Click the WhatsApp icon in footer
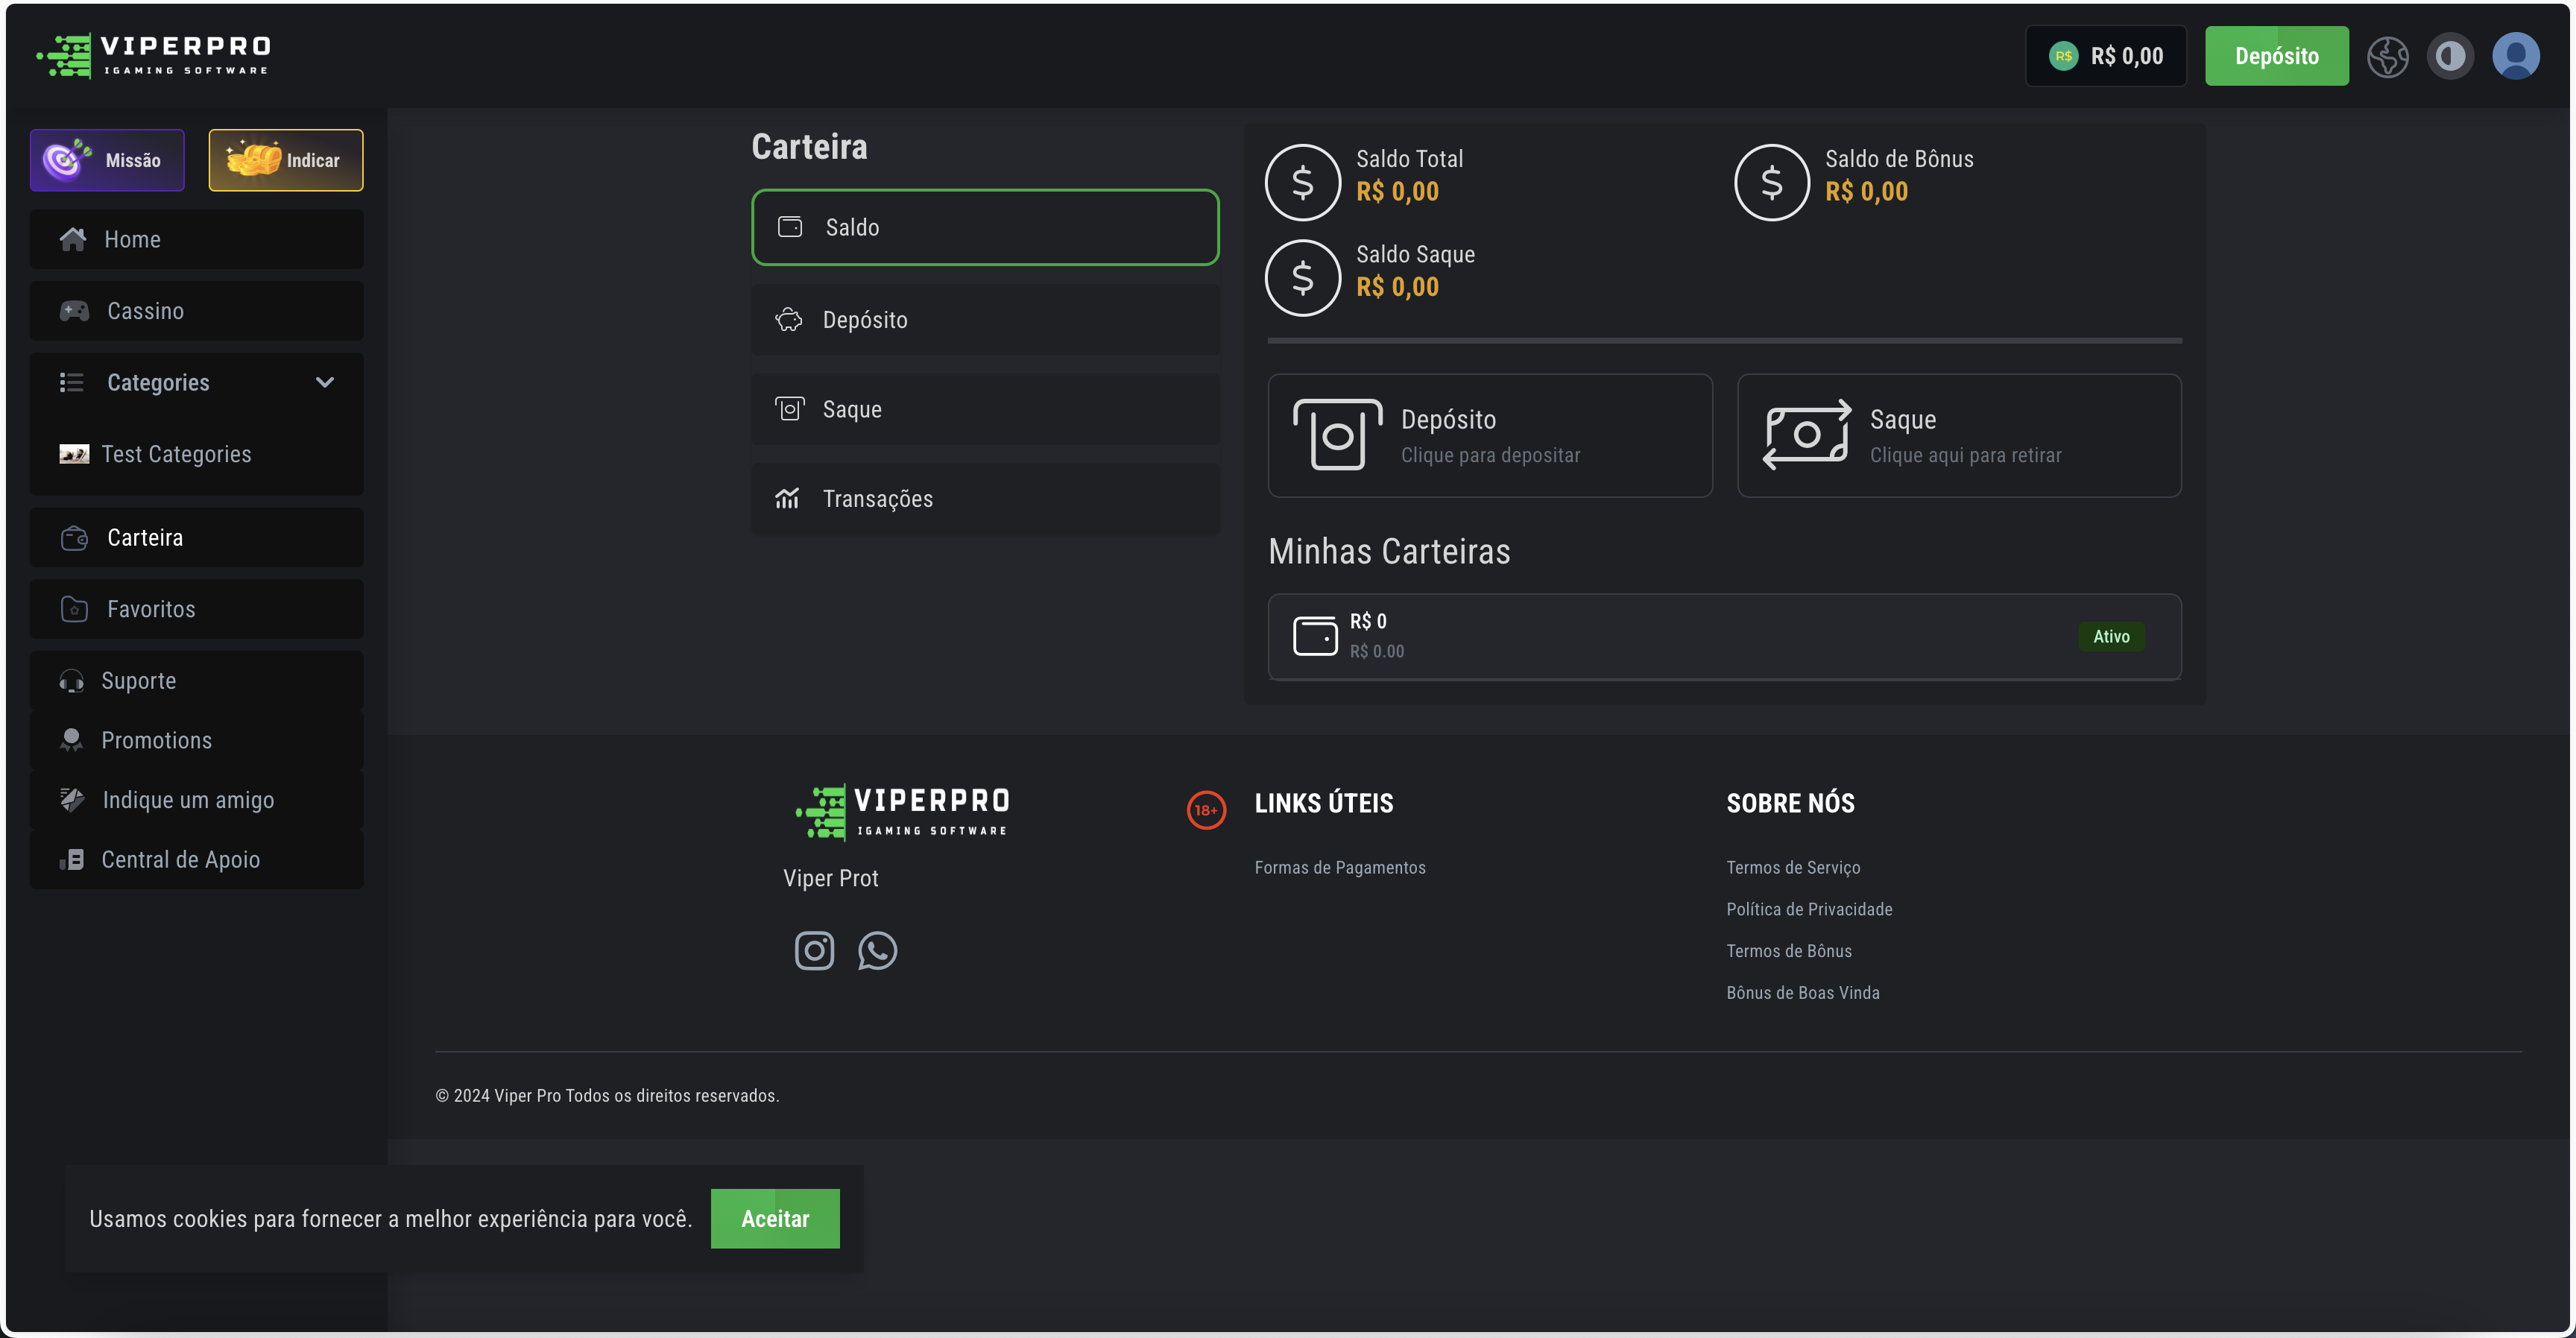Viewport: 2576px width, 1338px height. tap(877, 950)
